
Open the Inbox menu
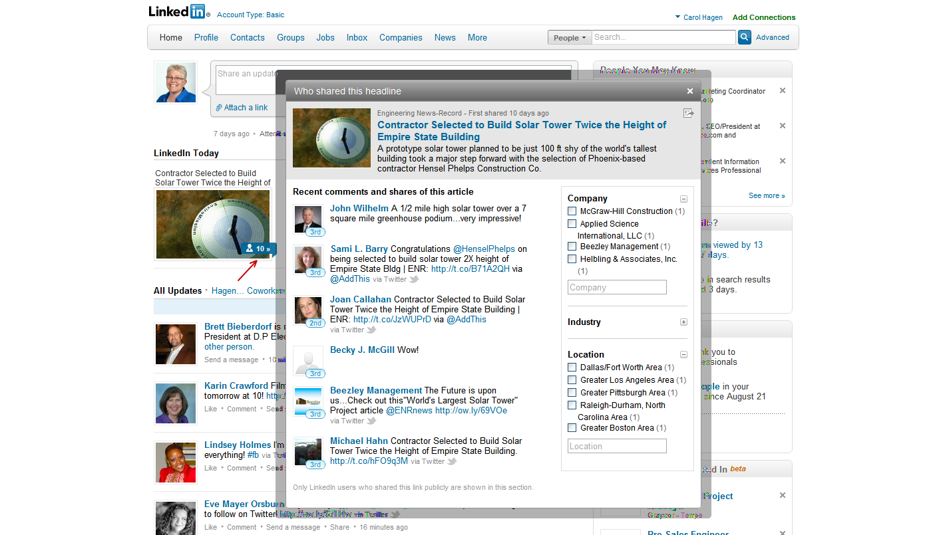357,38
